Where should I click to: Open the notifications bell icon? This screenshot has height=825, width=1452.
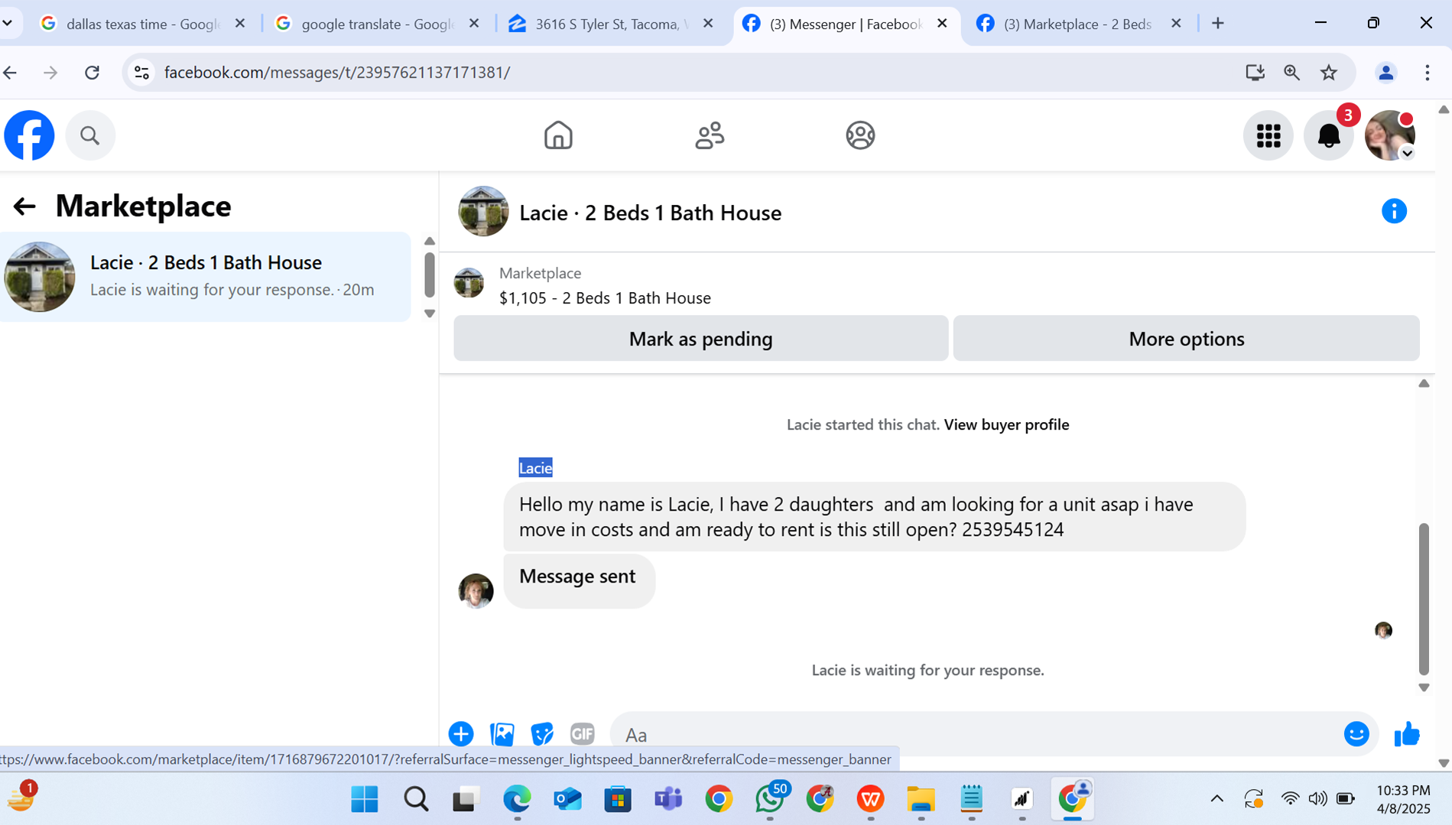[1329, 136]
